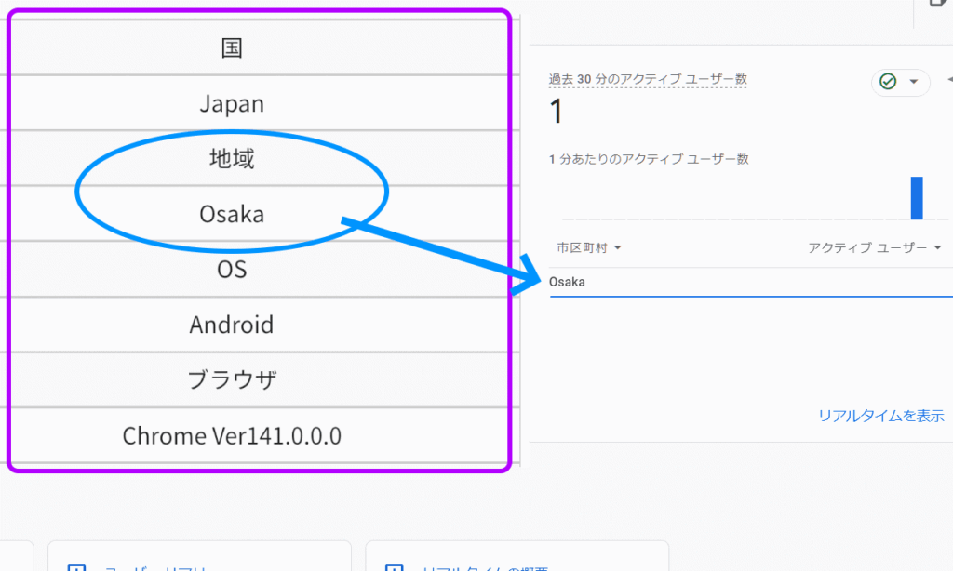
Task: Open the リアルタイムを表示 link
Action: pos(880,416)
